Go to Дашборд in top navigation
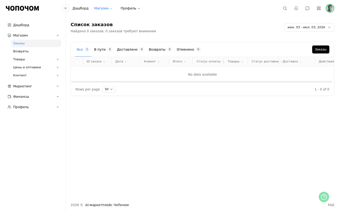Image resolution: width=339 pixels, height=212 pixels. tap(81, 8)
